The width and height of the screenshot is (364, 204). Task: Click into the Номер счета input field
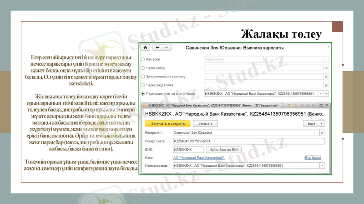248,141
